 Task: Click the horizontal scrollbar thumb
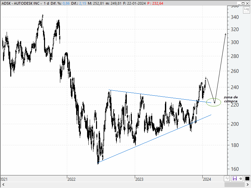[x=235, y=185]
